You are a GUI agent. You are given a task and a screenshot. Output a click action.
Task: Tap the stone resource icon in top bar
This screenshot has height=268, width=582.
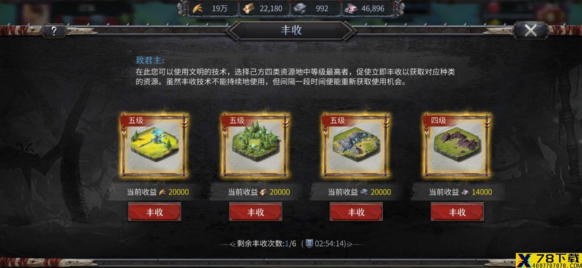click(x=301, y=8)
